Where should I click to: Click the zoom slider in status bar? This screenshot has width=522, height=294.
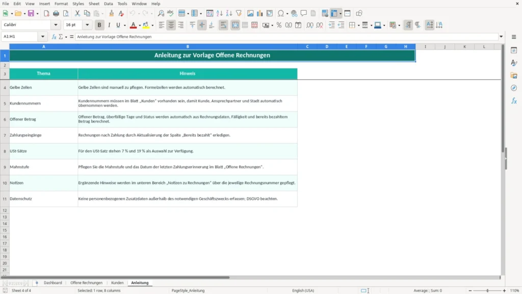click(x=487, y=290)
